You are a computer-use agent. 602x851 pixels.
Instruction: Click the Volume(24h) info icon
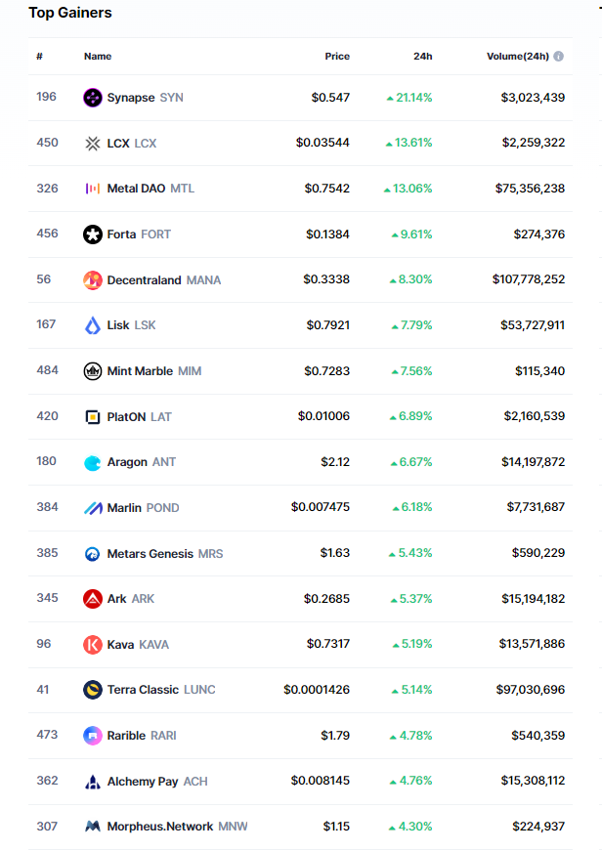pos(558,57)
